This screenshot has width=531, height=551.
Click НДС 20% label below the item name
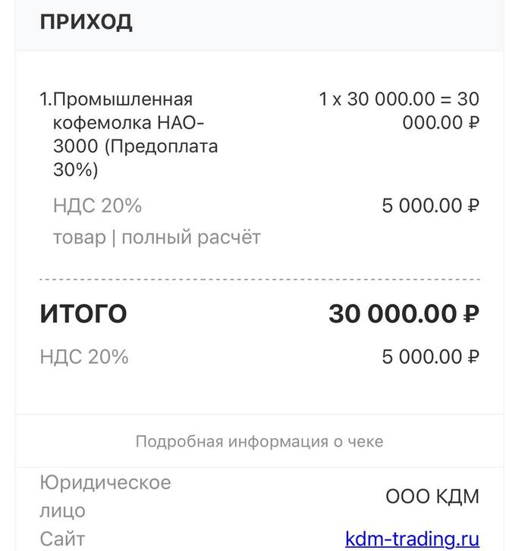(x=97, y=205)
